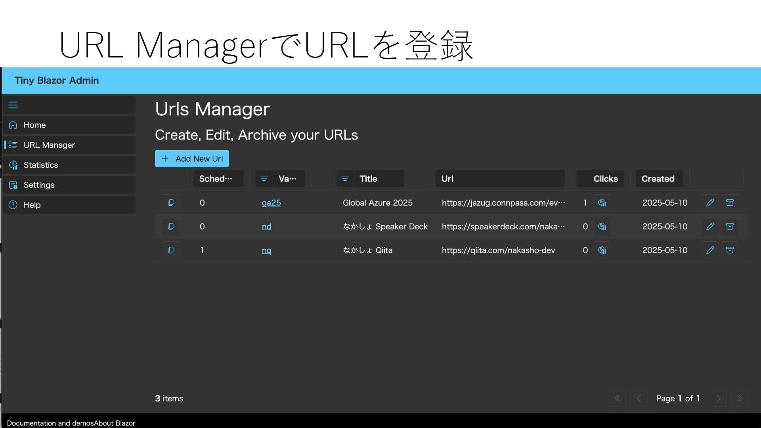This screenshot has width=761, height=428.
Task: Sort by Created column header
Action: pyautogui.click(x=658, y=179)
